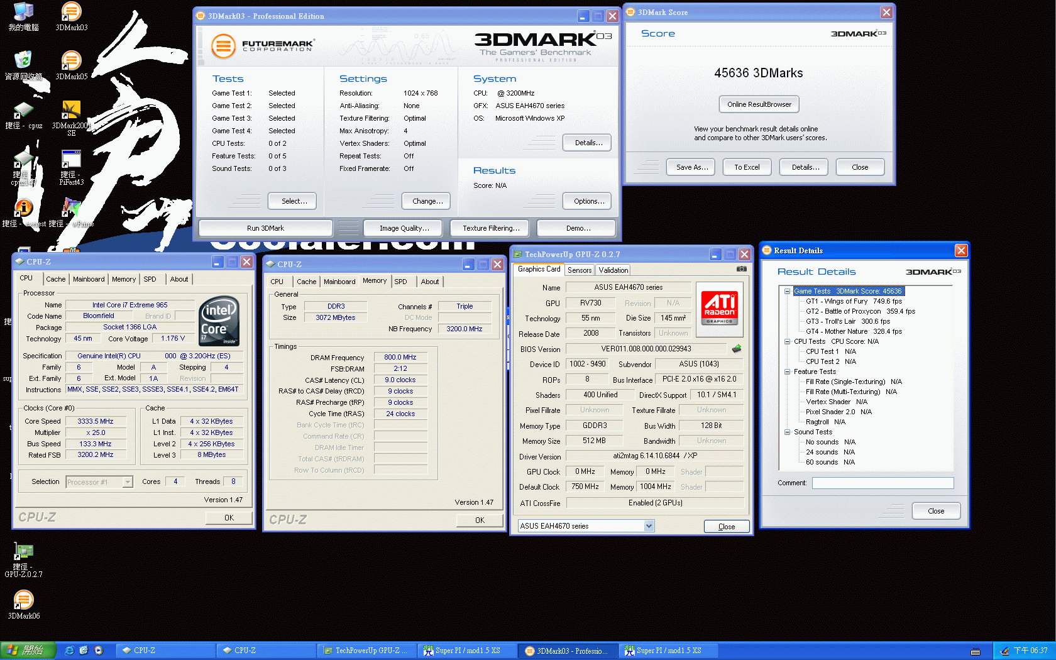Screen dimensions: 1056x660
Task: Collapse the Sound Tests tree node
Action: click(787, 432)
